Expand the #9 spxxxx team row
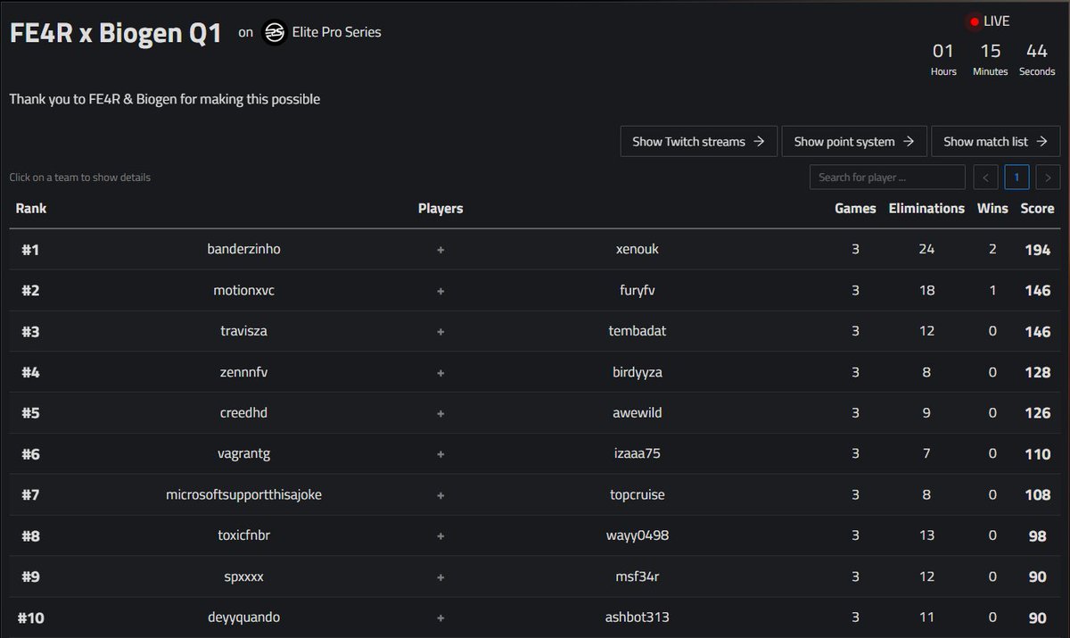Viewport: 1070px width, 638px height. pos(535,576)
